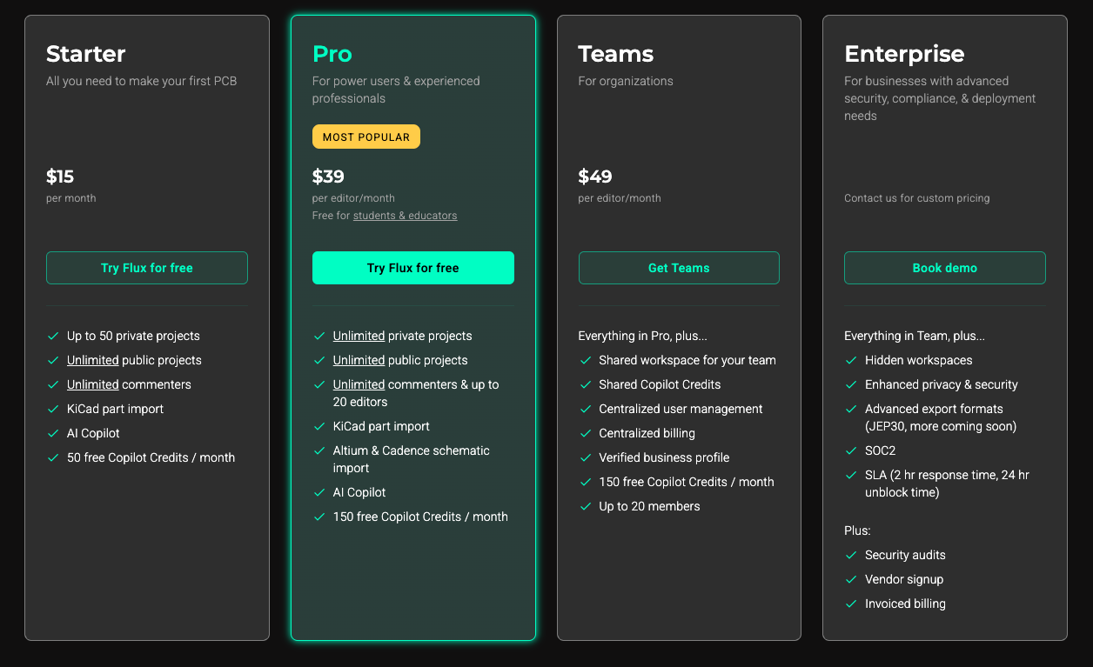1093x667 pixels.
Task: Click "Contact us for custom pricing" text
Action: tap(917, 198)
